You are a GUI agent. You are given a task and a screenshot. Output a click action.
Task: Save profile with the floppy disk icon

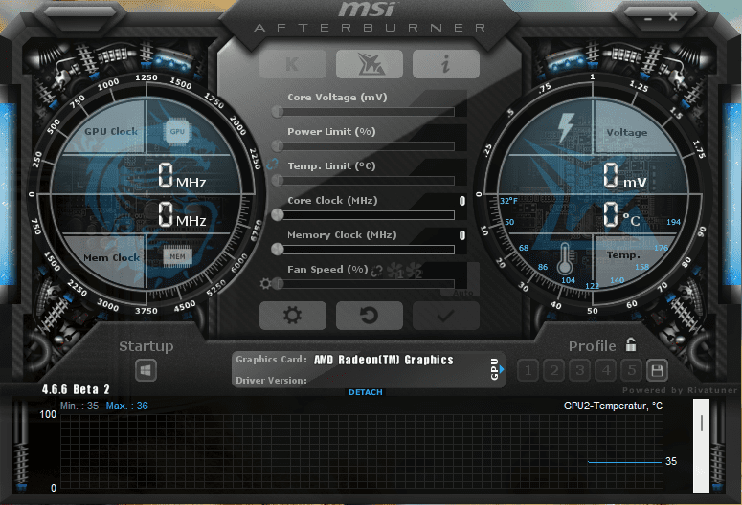pyautogui.click(x=657, y=370)
